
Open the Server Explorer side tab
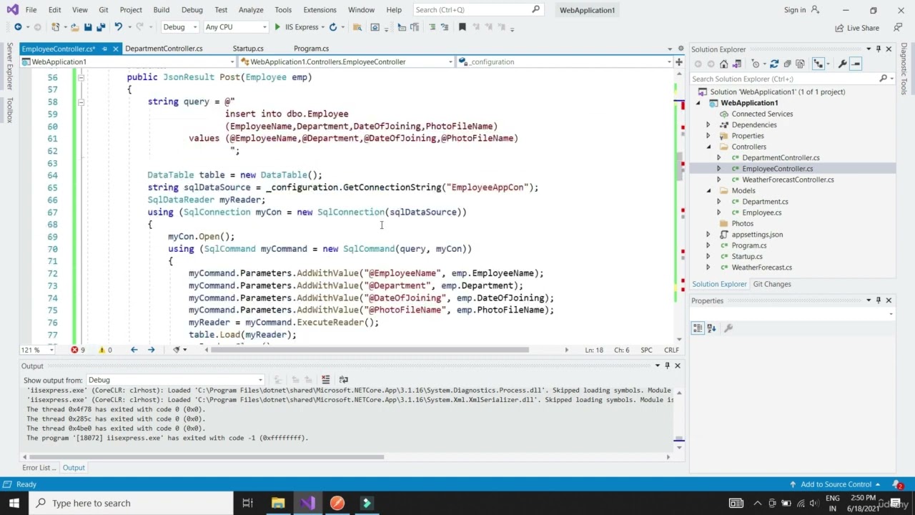[9, 66]
